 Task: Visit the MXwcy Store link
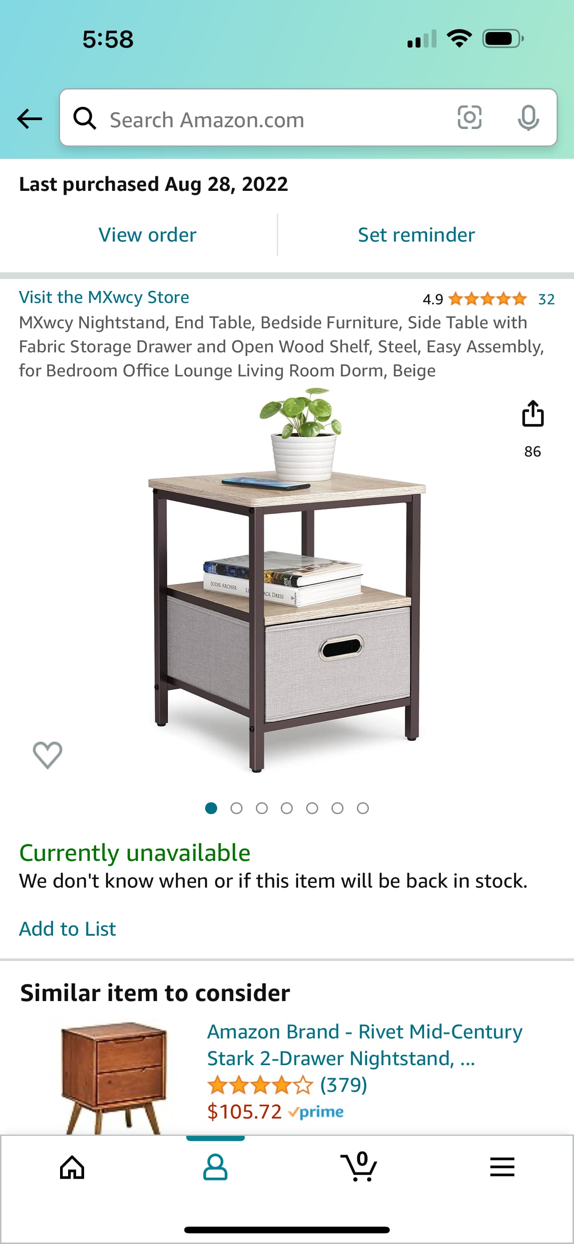tap(104, 297)
